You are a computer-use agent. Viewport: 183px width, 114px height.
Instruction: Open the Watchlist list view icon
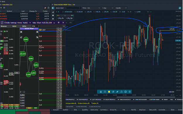click(4, 8)
